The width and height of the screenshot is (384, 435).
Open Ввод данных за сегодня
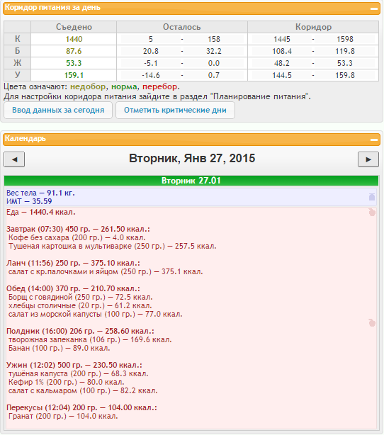point(58,110)
